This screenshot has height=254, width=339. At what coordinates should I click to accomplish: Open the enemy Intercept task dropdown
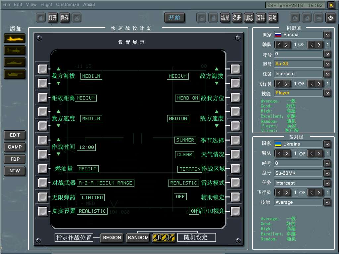[327, 183]
